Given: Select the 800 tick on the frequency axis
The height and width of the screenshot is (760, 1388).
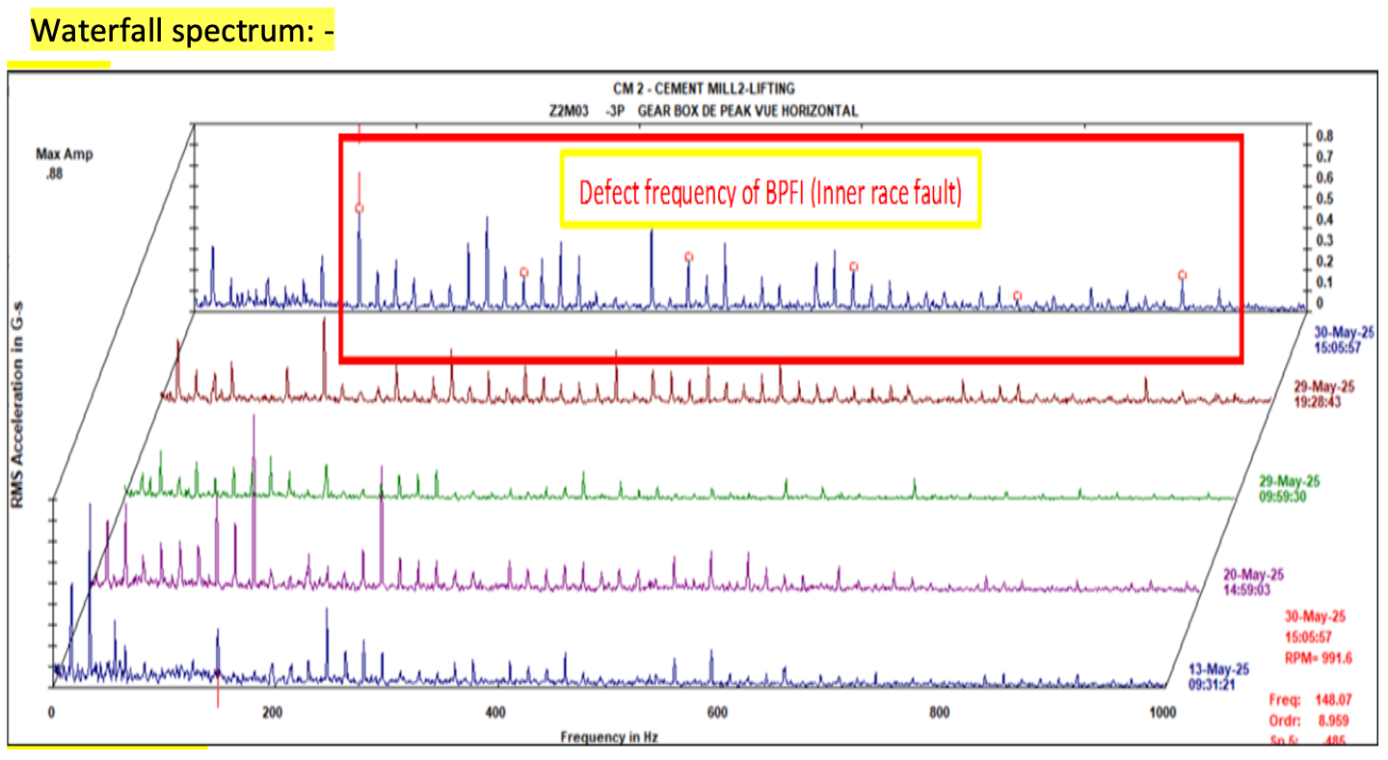Looking at the screenshot, I should click(x=940, y=714).
